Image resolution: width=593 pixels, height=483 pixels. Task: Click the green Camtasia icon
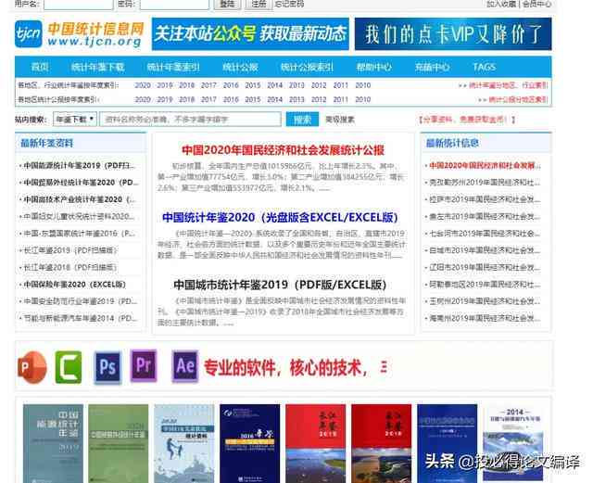[69, 367]
